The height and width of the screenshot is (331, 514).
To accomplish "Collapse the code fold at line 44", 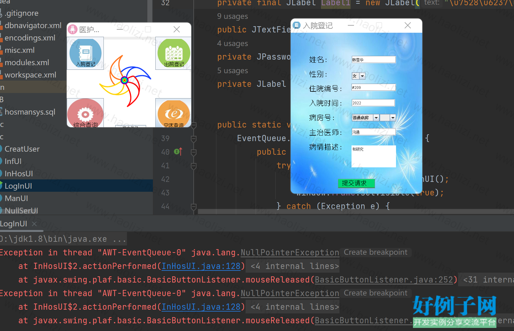I will 194,206.
